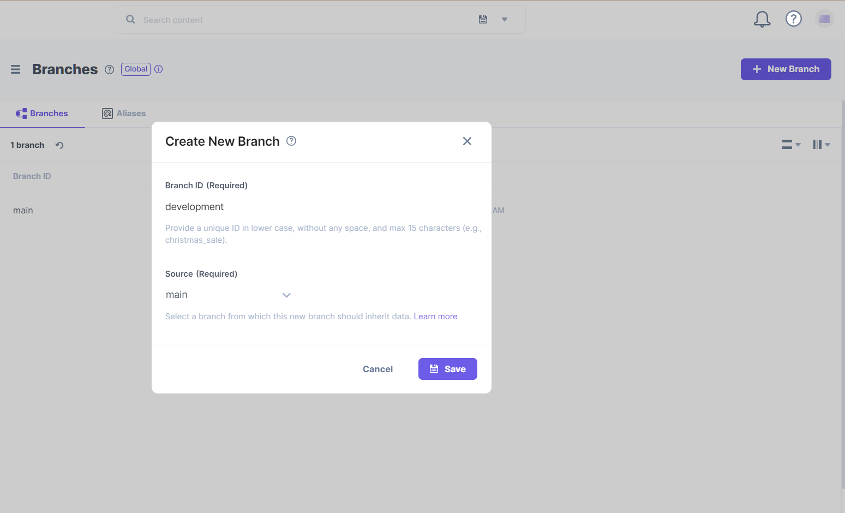Expand the saved search dropdown arrow

coord(504,19)
